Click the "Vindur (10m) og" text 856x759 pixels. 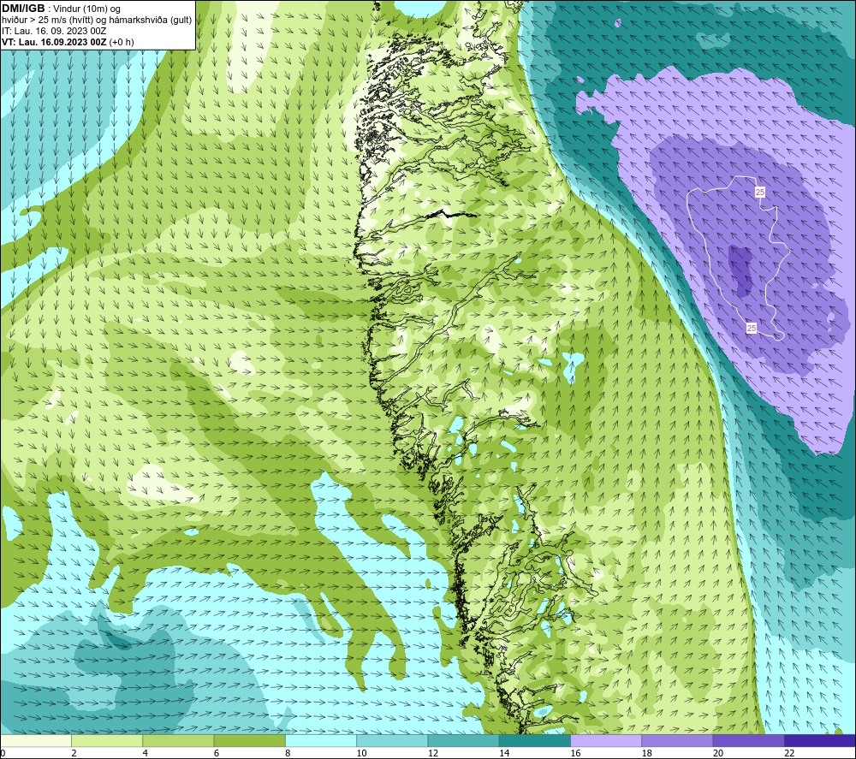pyautogui.click(x=86, y=9)
